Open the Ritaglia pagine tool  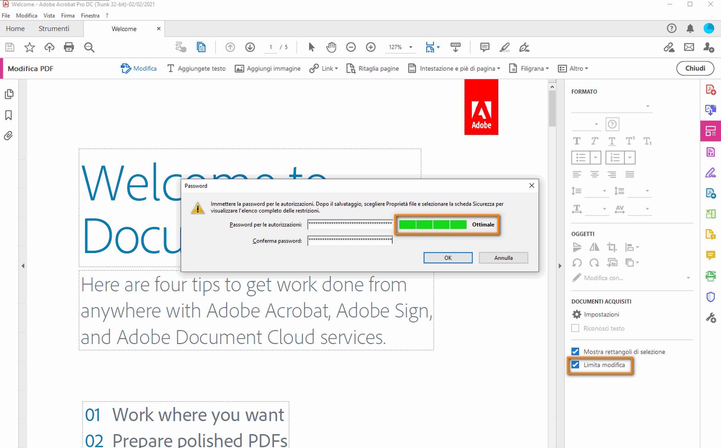372,68
